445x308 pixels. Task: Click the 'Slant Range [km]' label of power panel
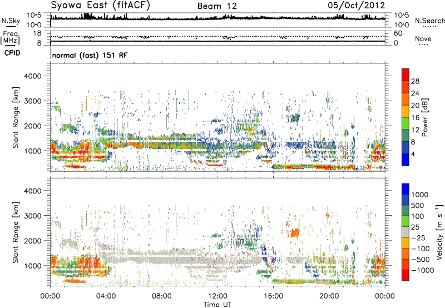(16, 118)
